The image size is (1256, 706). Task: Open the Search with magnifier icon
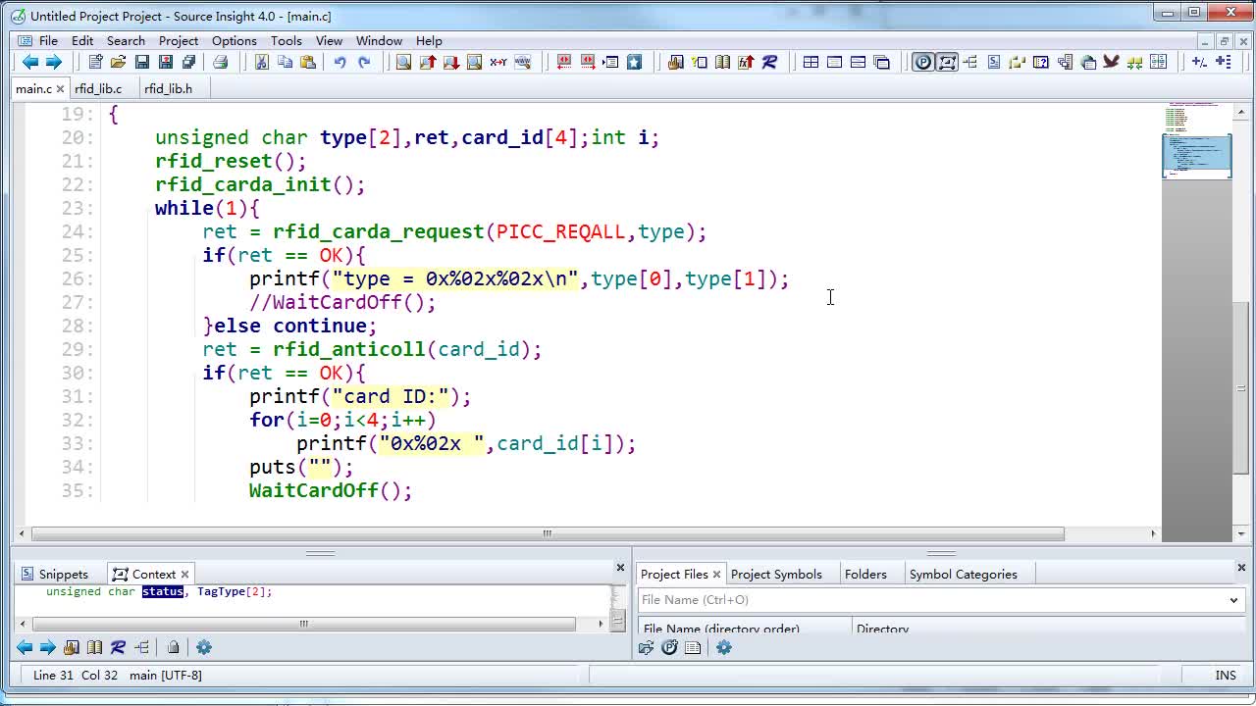(x=403, y=62)
